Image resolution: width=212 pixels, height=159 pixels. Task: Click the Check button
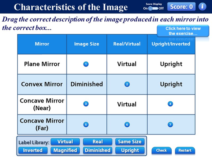[162, 151]
